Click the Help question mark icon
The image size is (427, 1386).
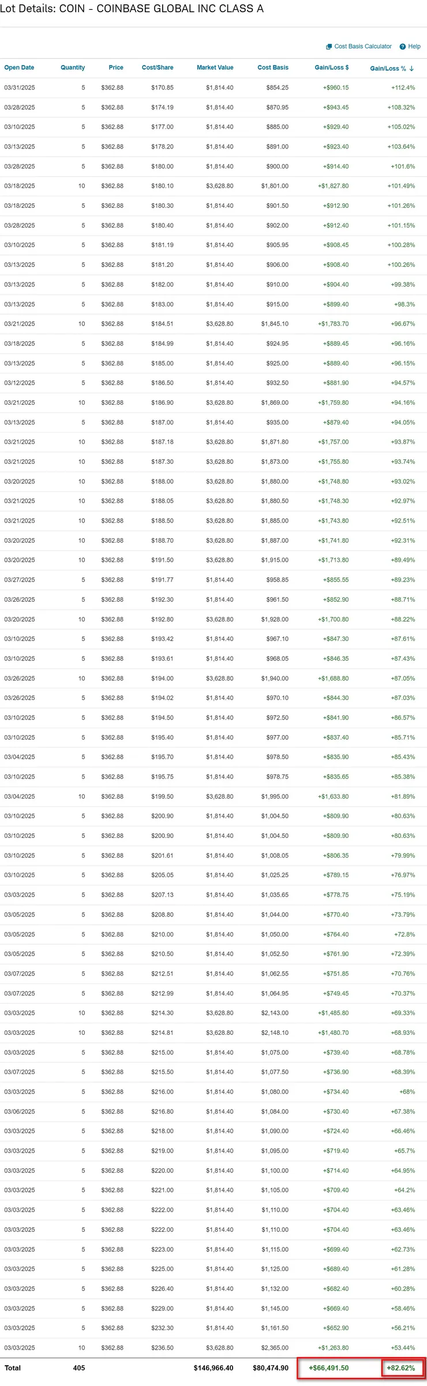point(403,47)
